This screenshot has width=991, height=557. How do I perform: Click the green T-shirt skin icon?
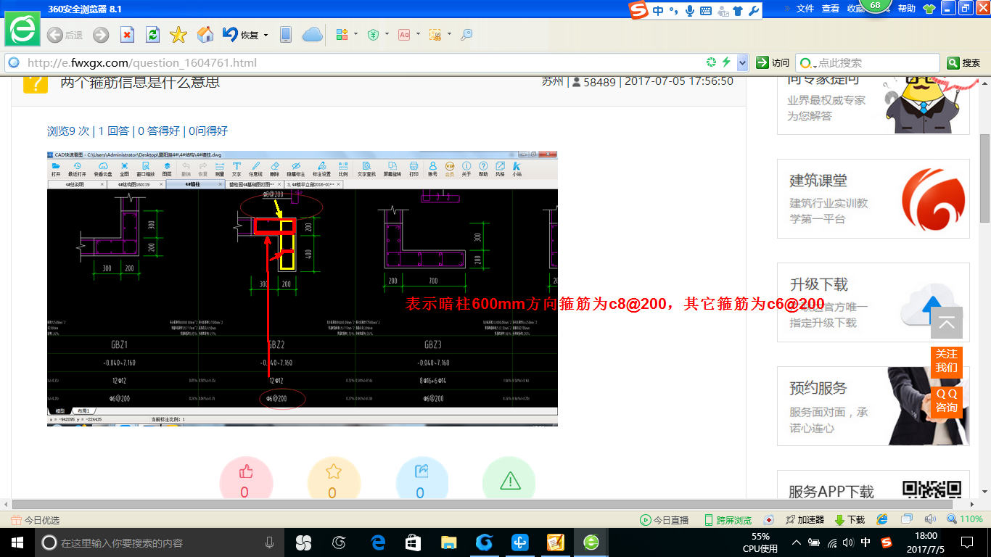(929, 9)
